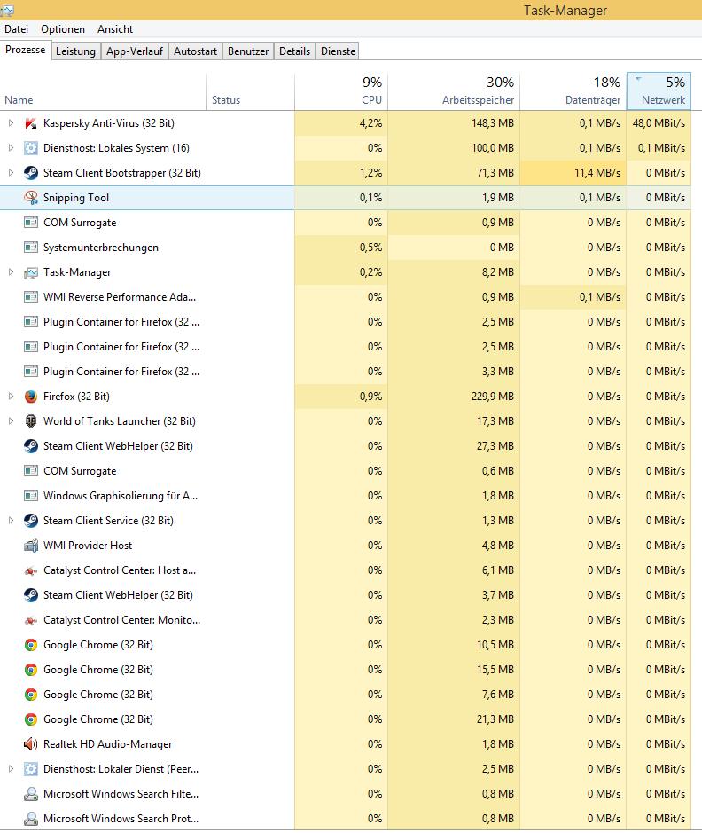
Task: Sort processes by Name column
Action: tap(103, 92)
